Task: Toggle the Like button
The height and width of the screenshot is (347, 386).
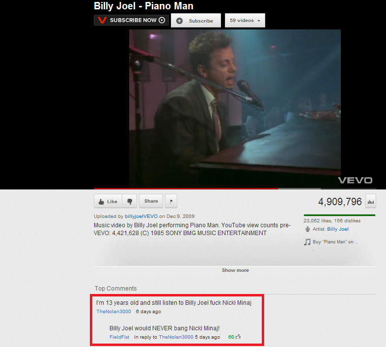Action: (108, 201)
